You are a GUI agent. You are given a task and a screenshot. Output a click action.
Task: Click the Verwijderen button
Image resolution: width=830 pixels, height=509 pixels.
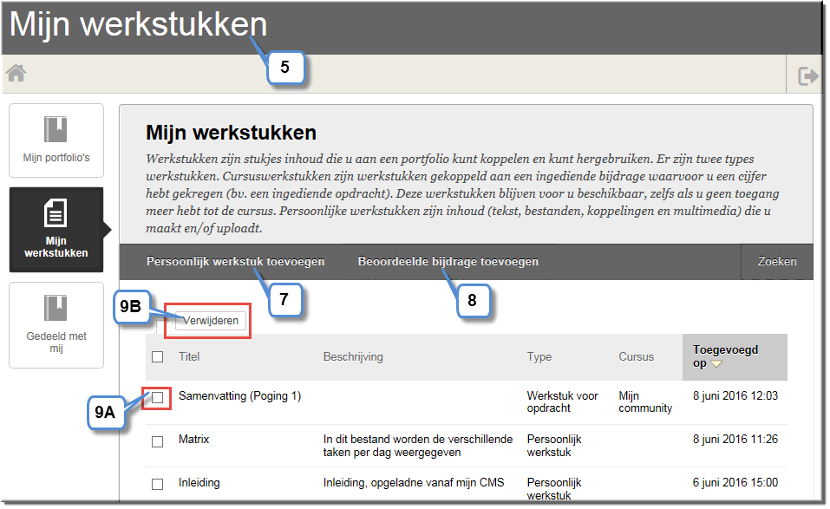pos(211,321)
